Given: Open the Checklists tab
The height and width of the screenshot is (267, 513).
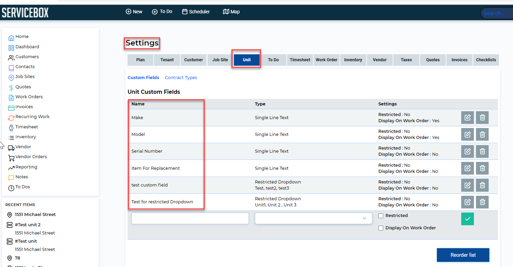Looking at the screenshot, I should (486, 60).
